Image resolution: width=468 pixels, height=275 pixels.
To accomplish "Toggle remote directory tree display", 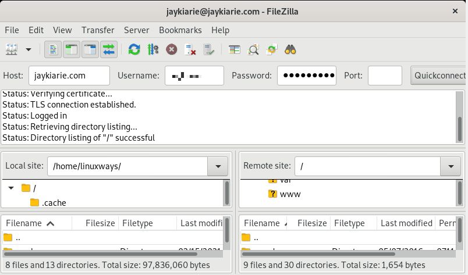I will click(90, 49).
